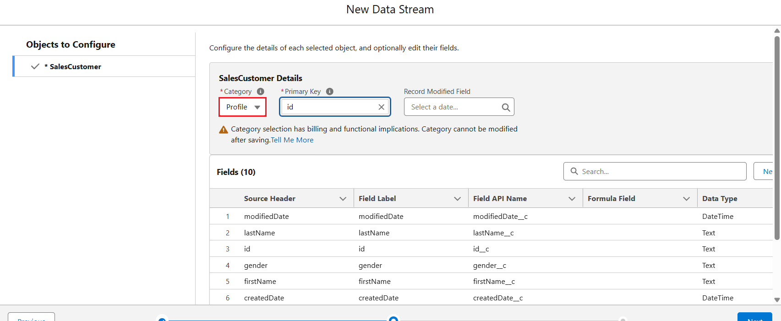The image size is (781, 321).
Task: Click the Record Modified Field search icon
Action: click(x=506, y=107)
